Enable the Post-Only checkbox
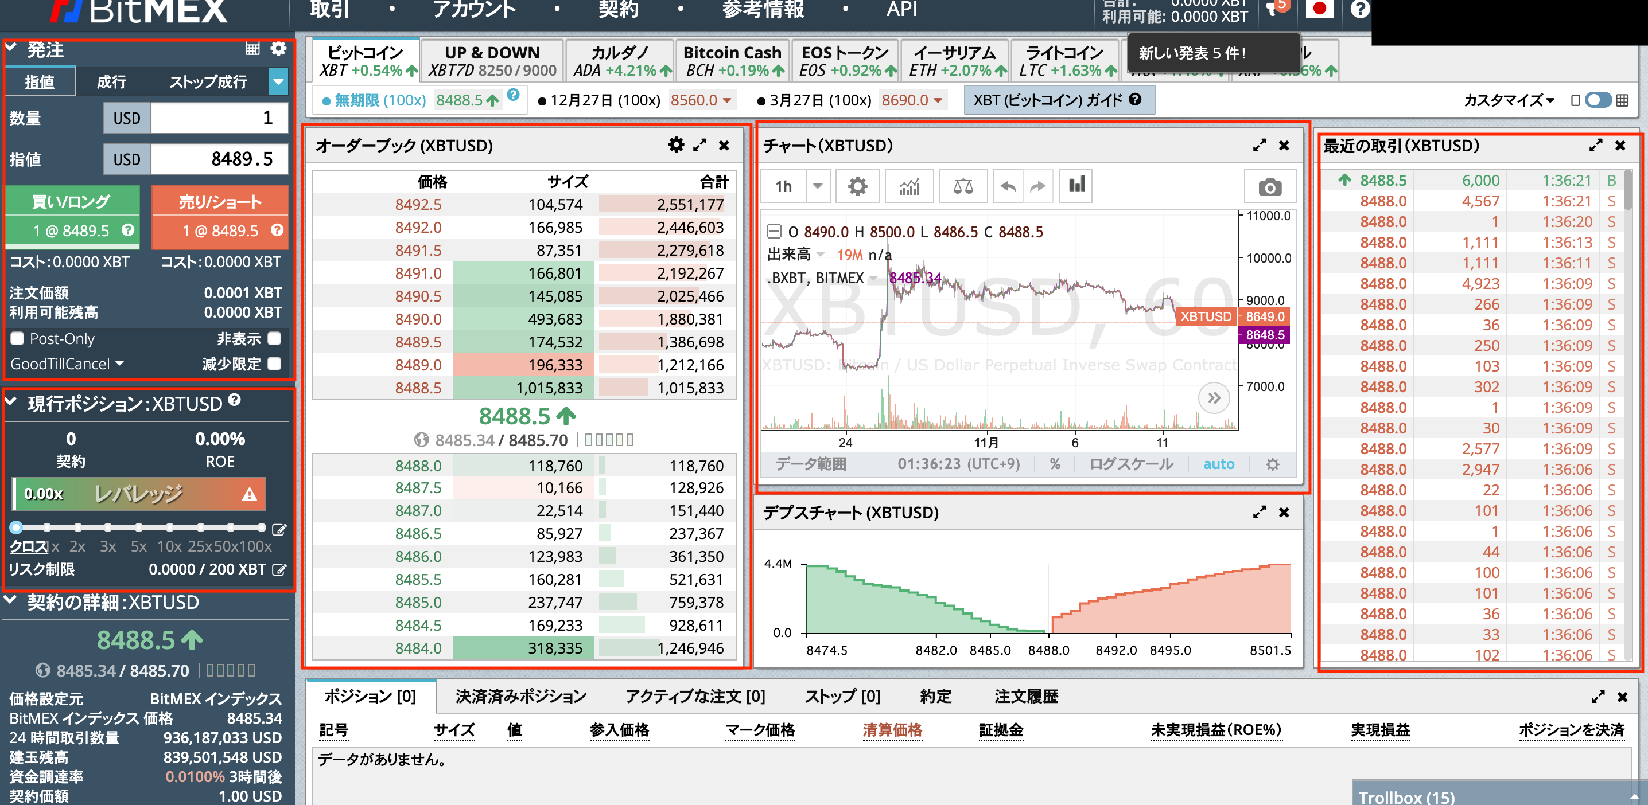Screen dimensions: 1648x805 [17, 338]
